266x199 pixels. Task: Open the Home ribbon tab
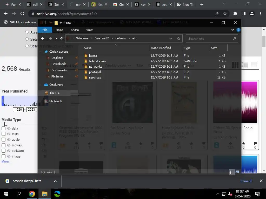pos(59,30)
